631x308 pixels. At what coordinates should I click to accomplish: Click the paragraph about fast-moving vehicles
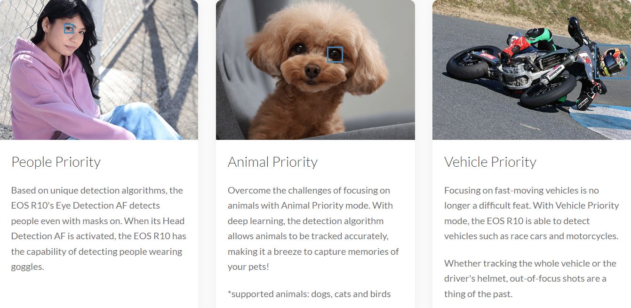[531, 213]
